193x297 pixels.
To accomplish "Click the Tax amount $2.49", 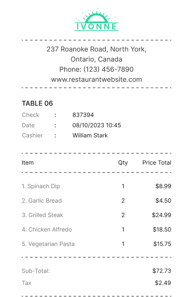I will tap(163, 283).
